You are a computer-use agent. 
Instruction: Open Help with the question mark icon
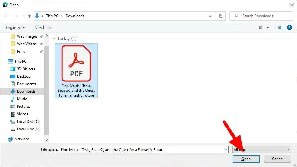tap(289, 28)
